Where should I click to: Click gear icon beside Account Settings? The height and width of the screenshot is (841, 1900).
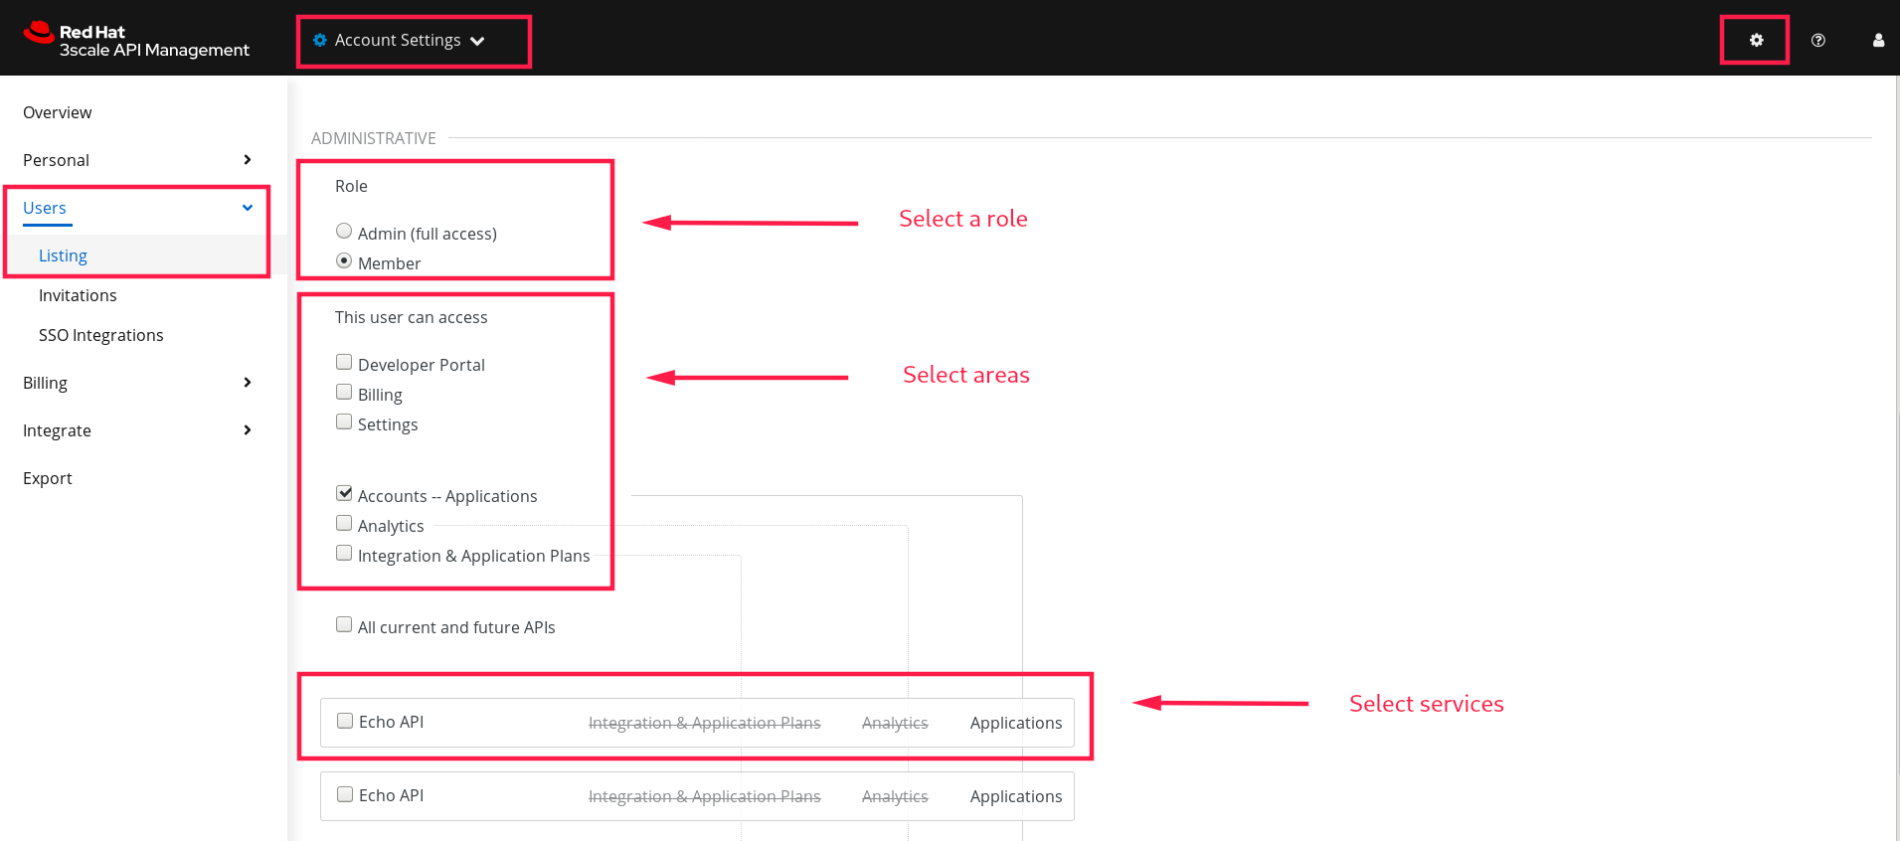[320, 40]
